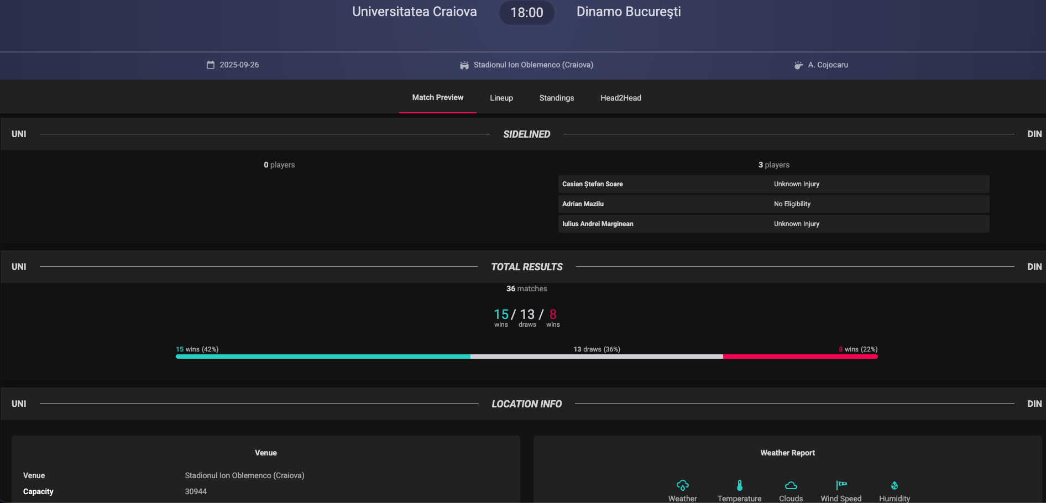The width and height of the screenshot is (1046, 503).
Task: Switch to the Lineup tab
Action: click(x=501, y=98)
